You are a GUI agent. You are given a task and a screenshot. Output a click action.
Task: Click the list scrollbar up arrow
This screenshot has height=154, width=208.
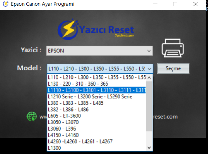149,78
